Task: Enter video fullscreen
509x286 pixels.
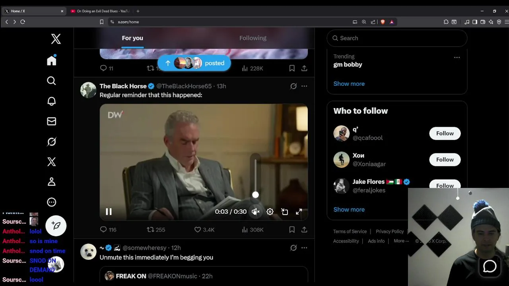Action: (x=299, y=212)
